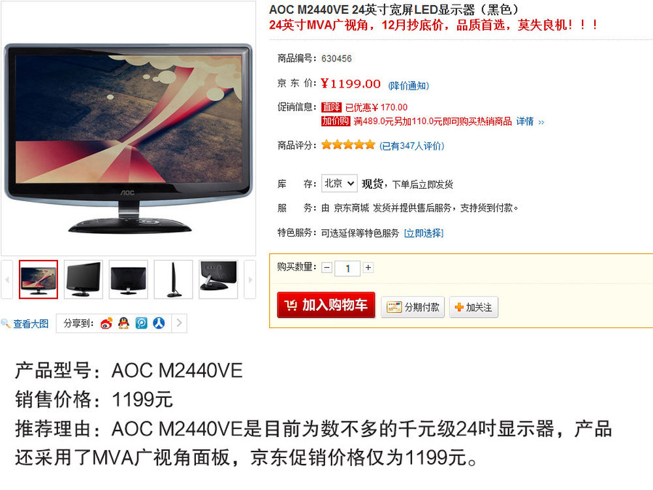653x490 pixels.
Task: Share to Tencent Weibo icon
Action: (141, 323)
